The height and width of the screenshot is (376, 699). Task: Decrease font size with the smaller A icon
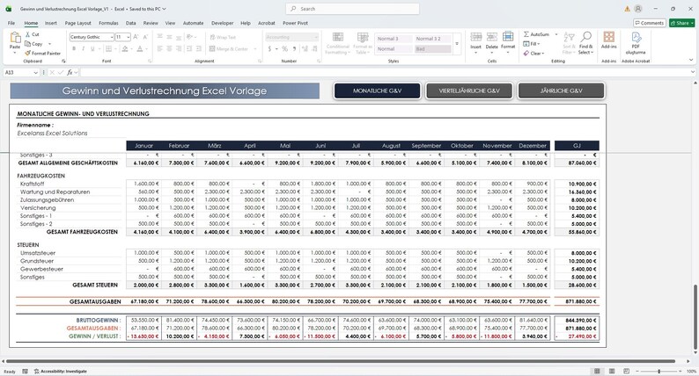145,37
